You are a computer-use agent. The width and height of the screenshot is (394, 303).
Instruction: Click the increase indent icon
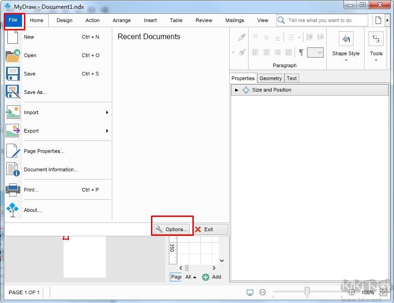[x=309, y=37]
